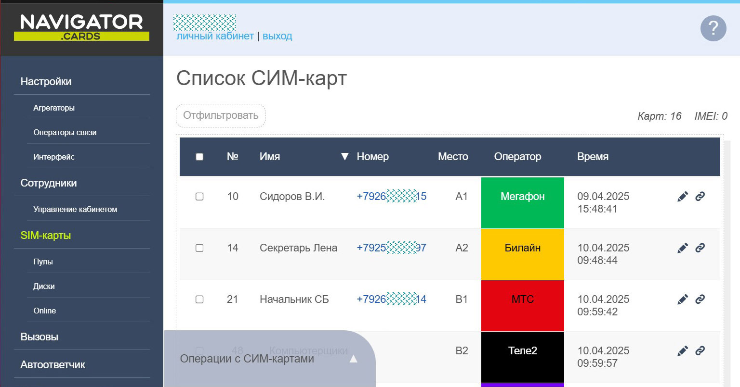The image size is (740, 387).
Task: Edit the Начальник СБ row with pencil
Action: [683, 300]
